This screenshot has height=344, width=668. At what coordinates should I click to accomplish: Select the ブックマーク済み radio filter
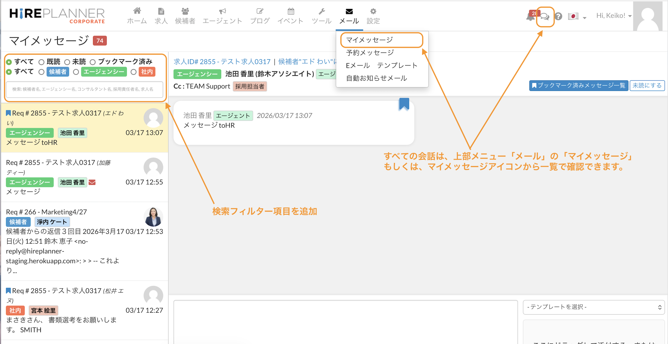93,62
